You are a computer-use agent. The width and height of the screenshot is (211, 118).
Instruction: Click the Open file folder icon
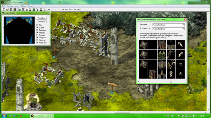click(x=8, y=10)
